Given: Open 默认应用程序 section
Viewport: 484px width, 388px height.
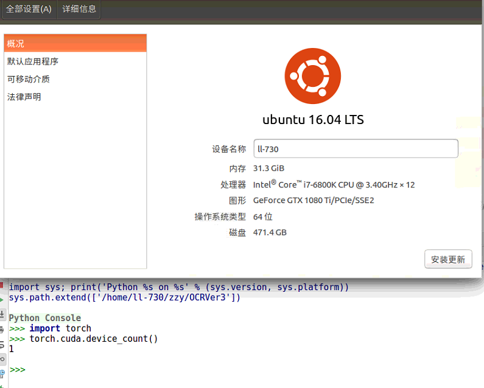Looking at the screenshot, I should [x=75, y=61].
